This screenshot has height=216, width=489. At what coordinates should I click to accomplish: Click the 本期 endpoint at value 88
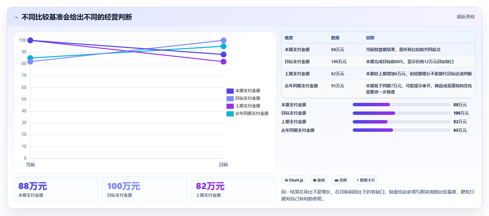coord(223,55)
